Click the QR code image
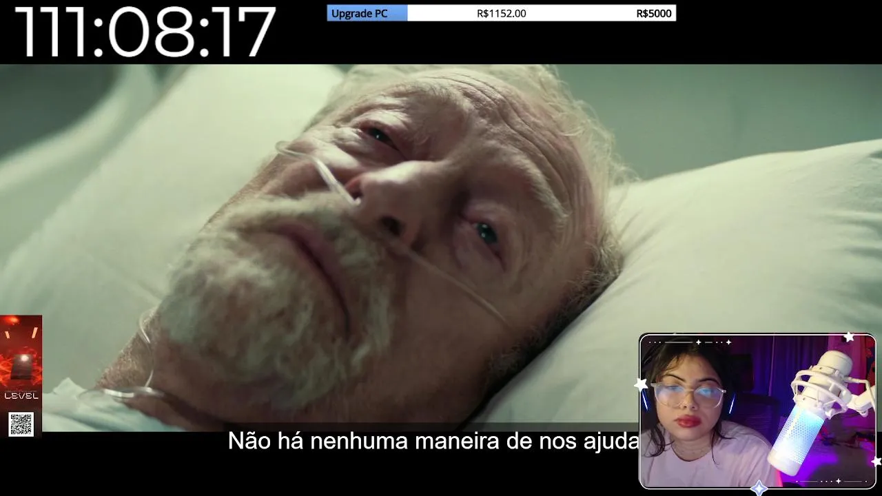The height and width of the screenshot is (496, 882). tap(21, 424)
